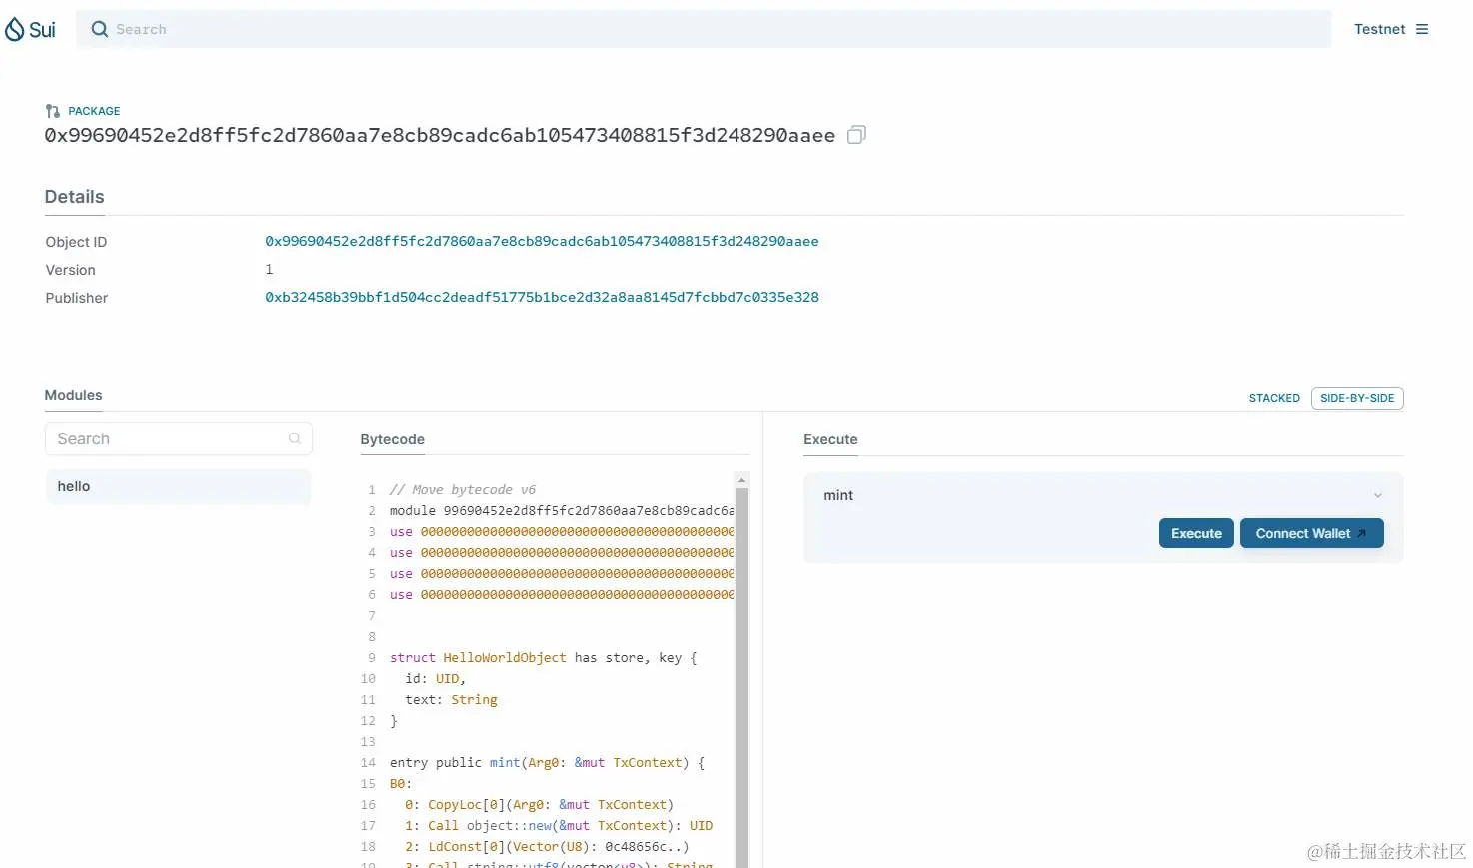Screen dimensions: 1473x868
Task: Open the Details tab
Action: 74,197
